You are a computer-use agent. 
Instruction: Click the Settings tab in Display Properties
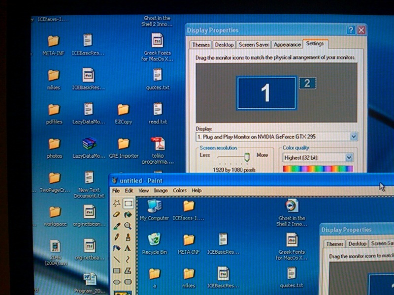[315, 44]
